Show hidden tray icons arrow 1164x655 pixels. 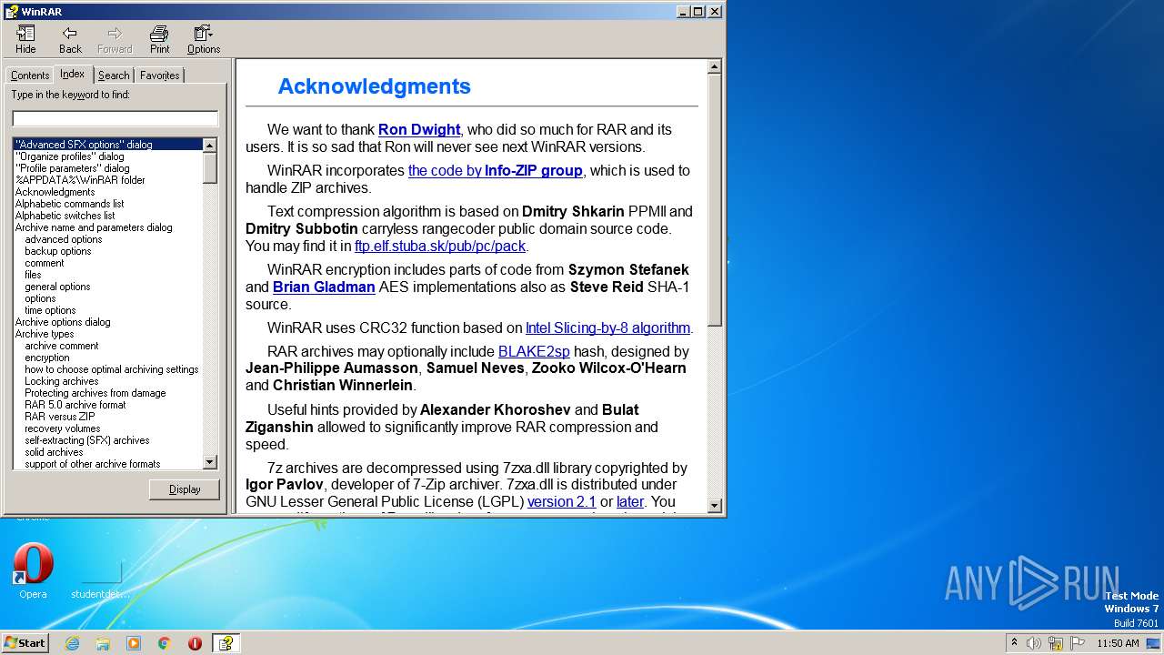click(1014, 642)
